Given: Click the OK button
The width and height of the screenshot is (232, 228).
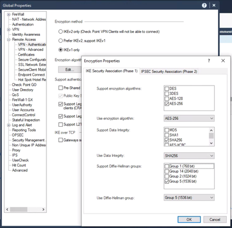Looking at the screenshot, I should pyautogui.click(x=189, y=219).
